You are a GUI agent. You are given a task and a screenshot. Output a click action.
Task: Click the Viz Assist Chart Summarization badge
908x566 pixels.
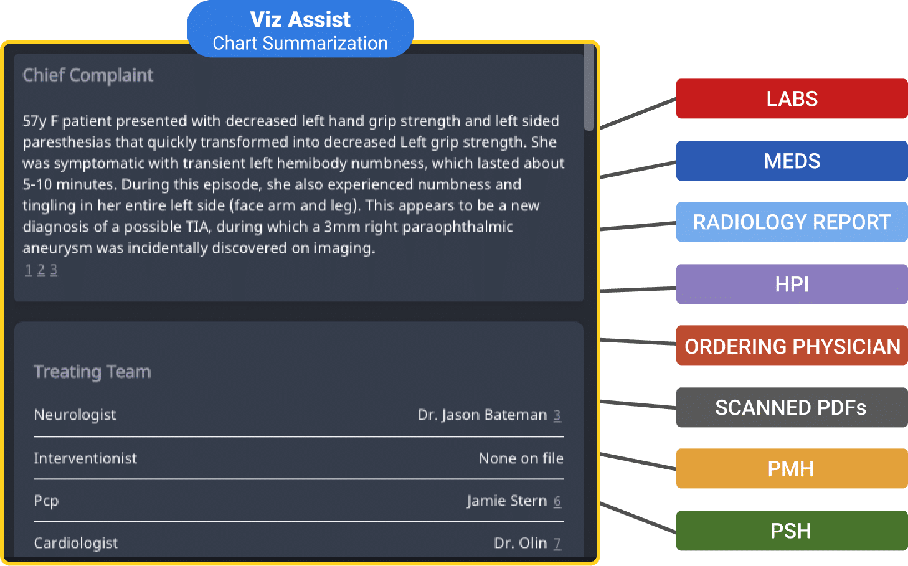(300, 30)
